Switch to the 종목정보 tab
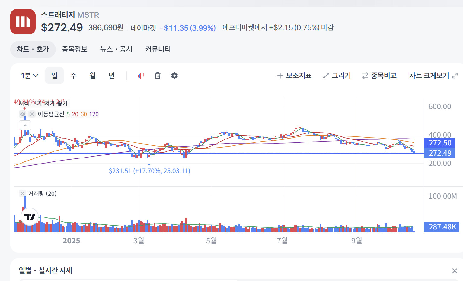Screen dimensions: 463x281 pyautogui.click(x=75, y=49)
